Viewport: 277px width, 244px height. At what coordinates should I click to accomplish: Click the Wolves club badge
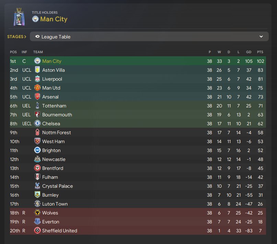(37, 213)
